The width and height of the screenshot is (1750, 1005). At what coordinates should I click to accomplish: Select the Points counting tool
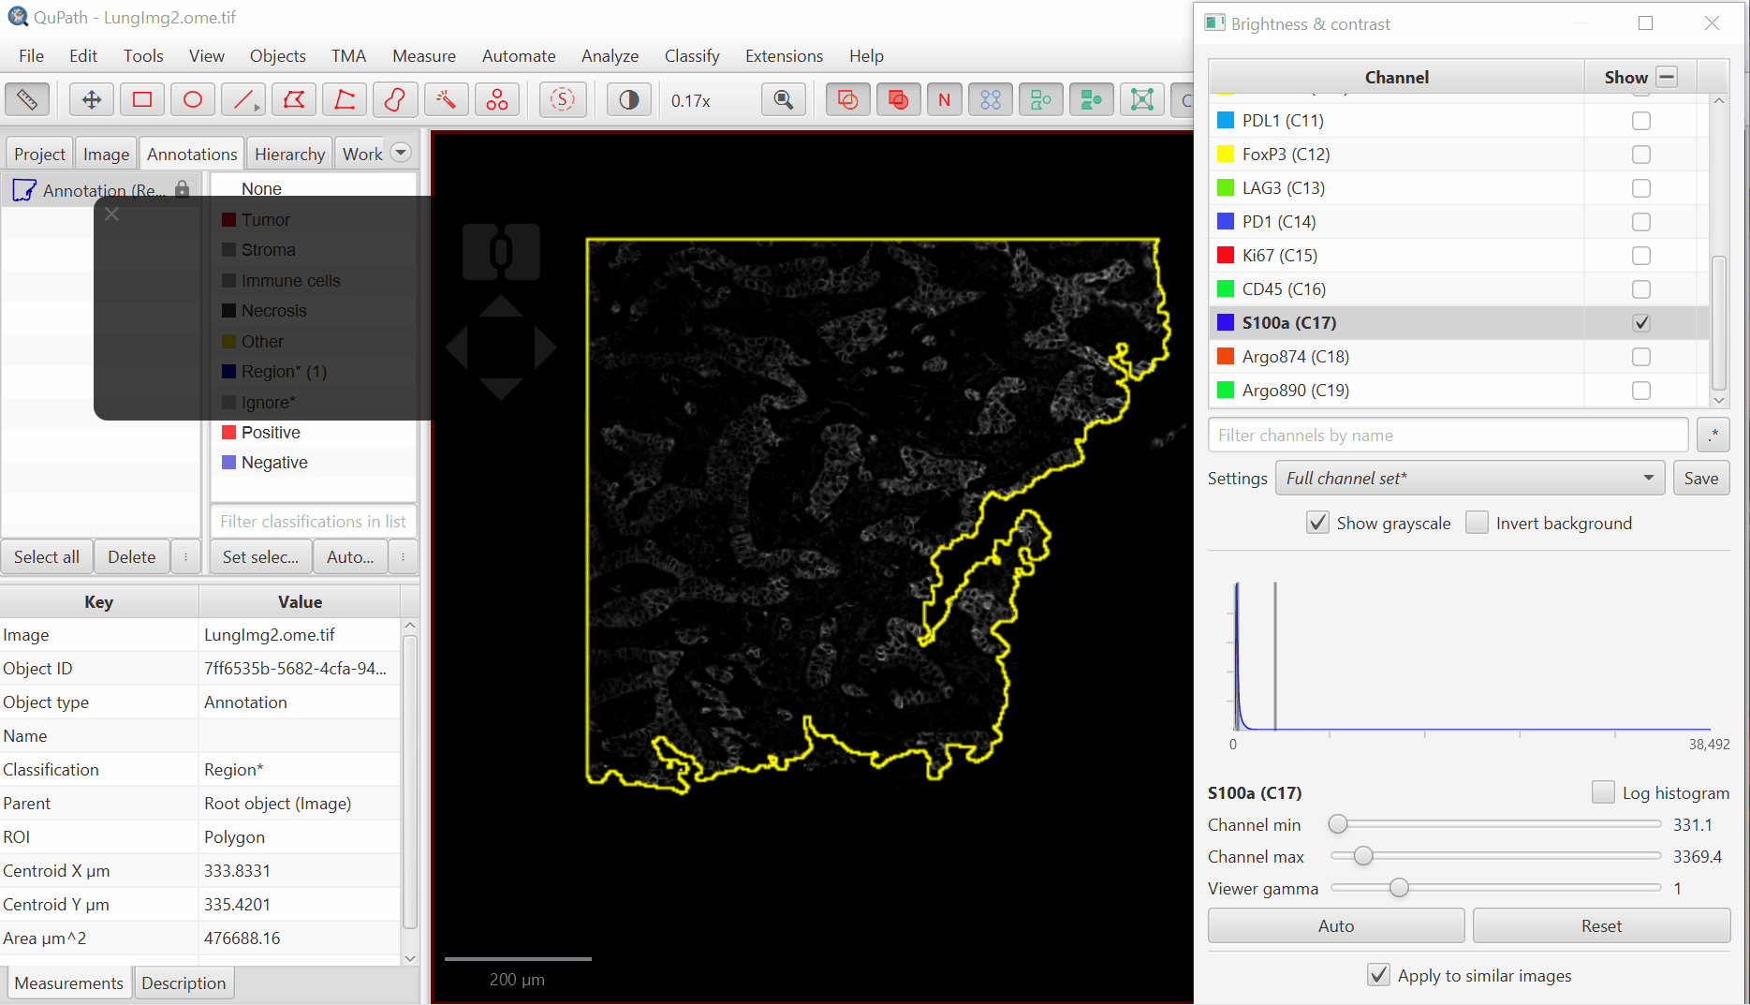click(496, 100)
